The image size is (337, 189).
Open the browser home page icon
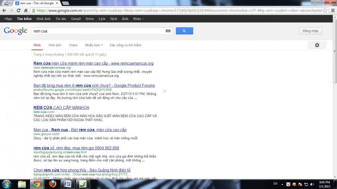click(26, 10)
